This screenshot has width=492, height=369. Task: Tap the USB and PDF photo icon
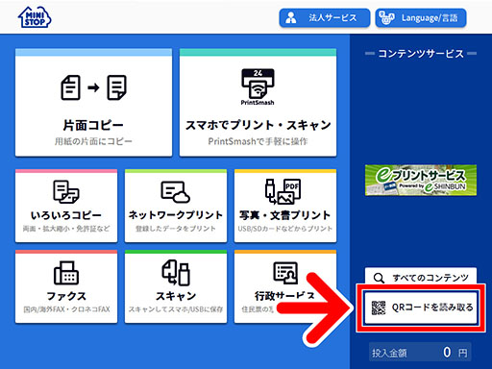tap(283, 191)
